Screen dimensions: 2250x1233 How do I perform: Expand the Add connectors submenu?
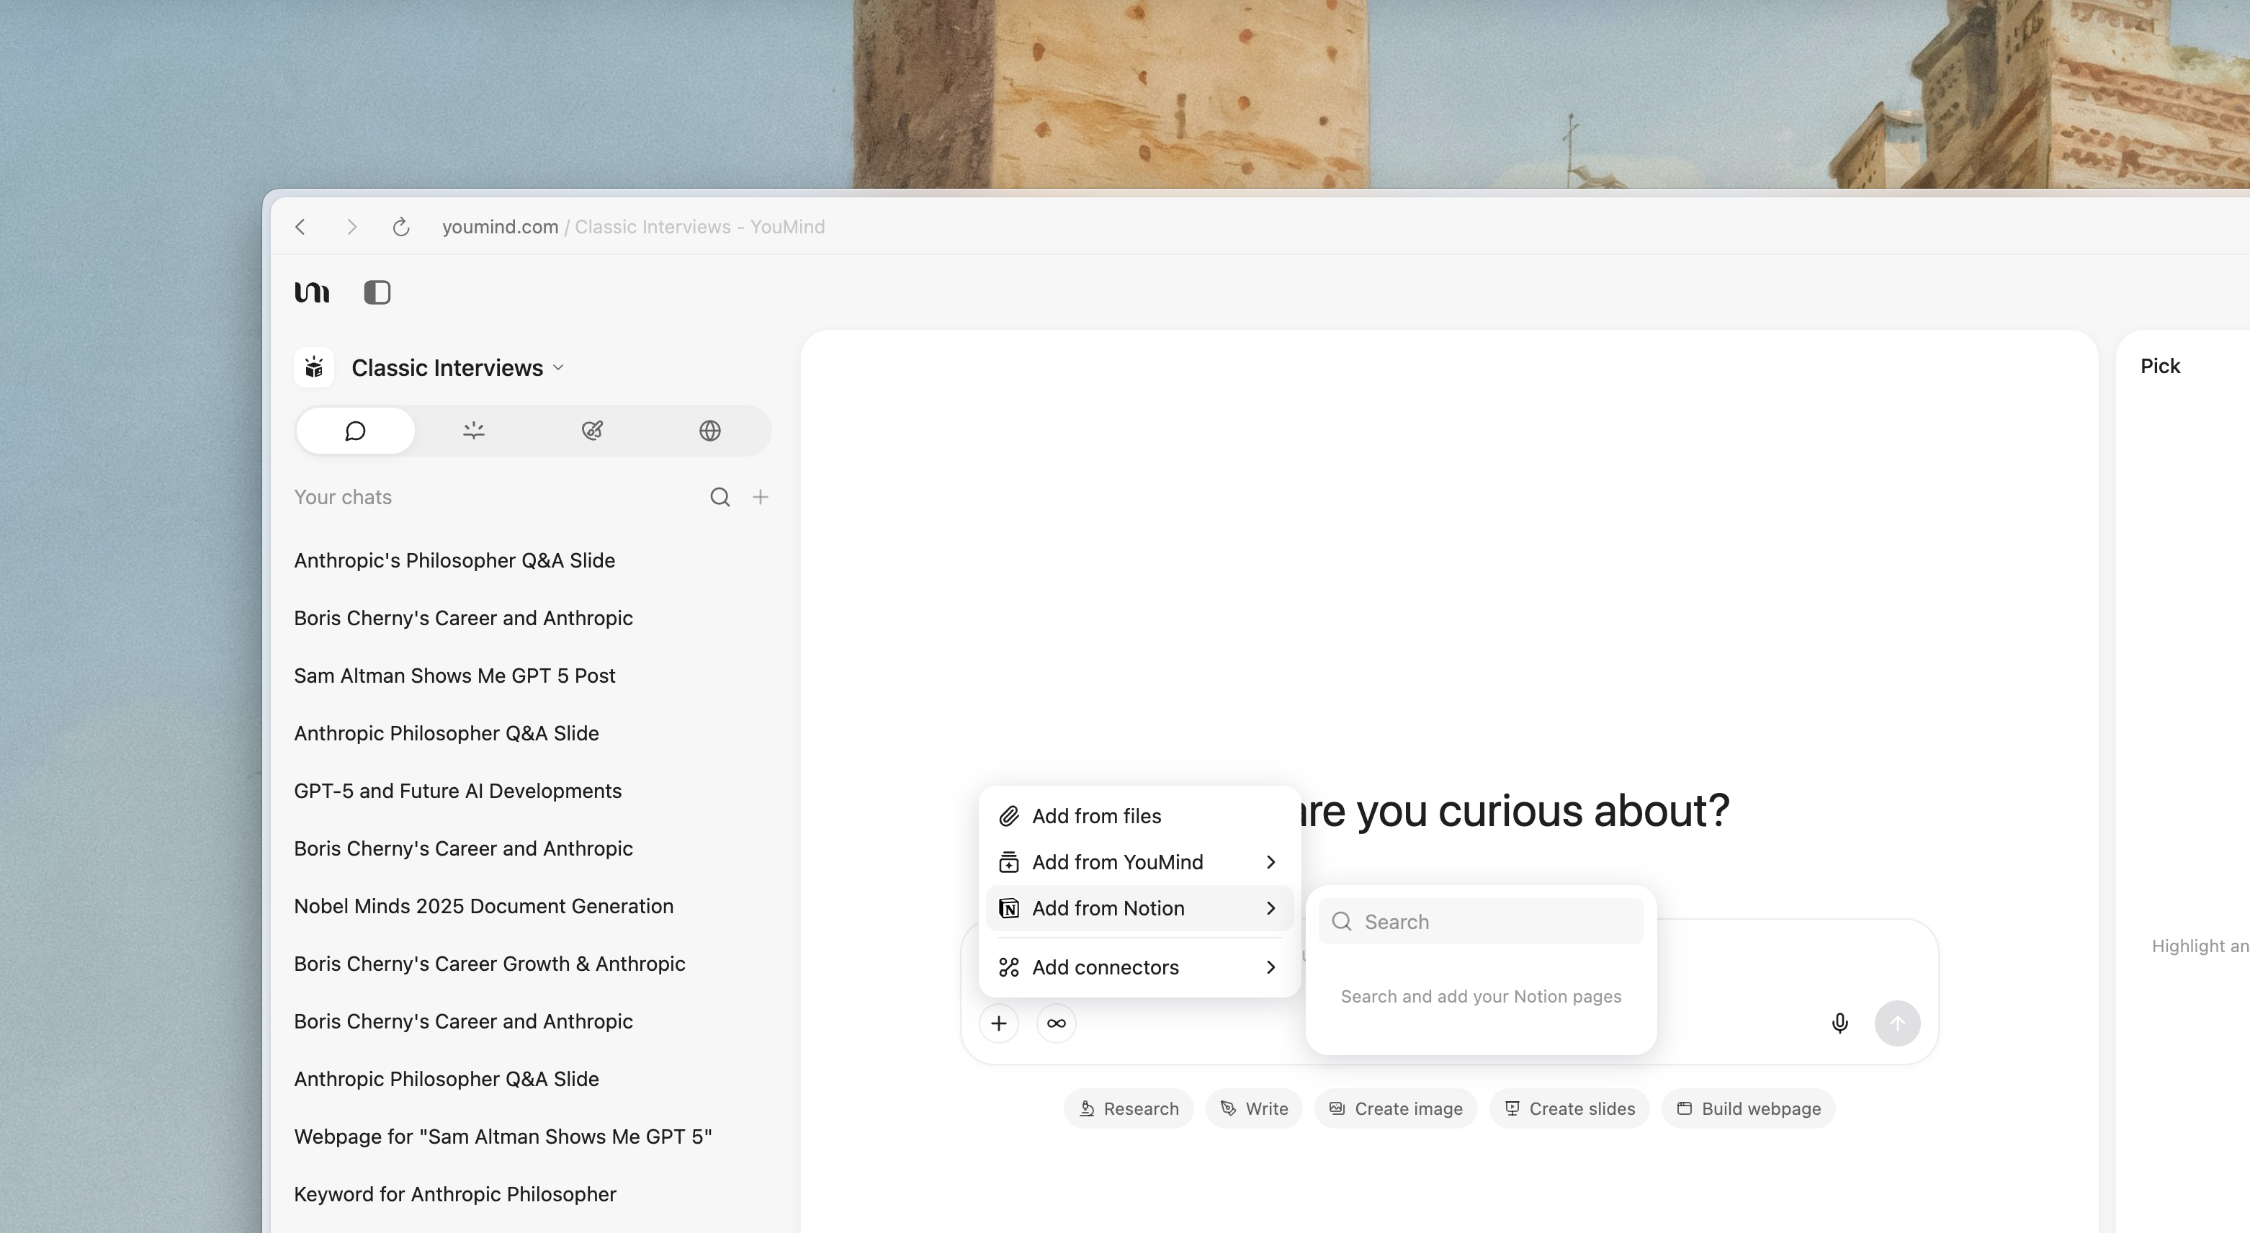[x=1138, y=967]
